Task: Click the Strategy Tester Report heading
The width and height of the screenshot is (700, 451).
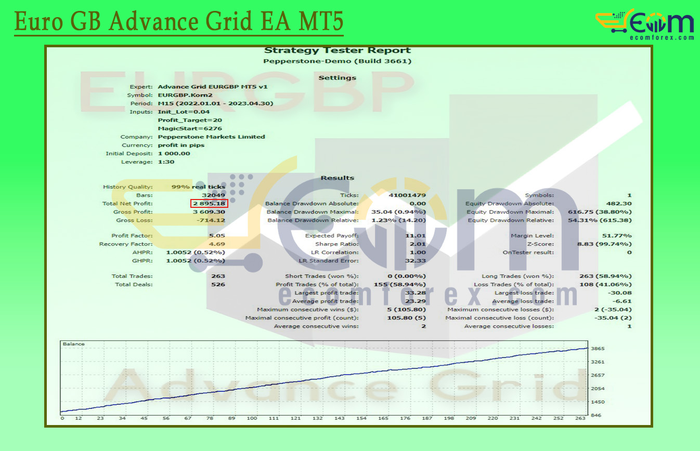Action: [x=337, y=50]
